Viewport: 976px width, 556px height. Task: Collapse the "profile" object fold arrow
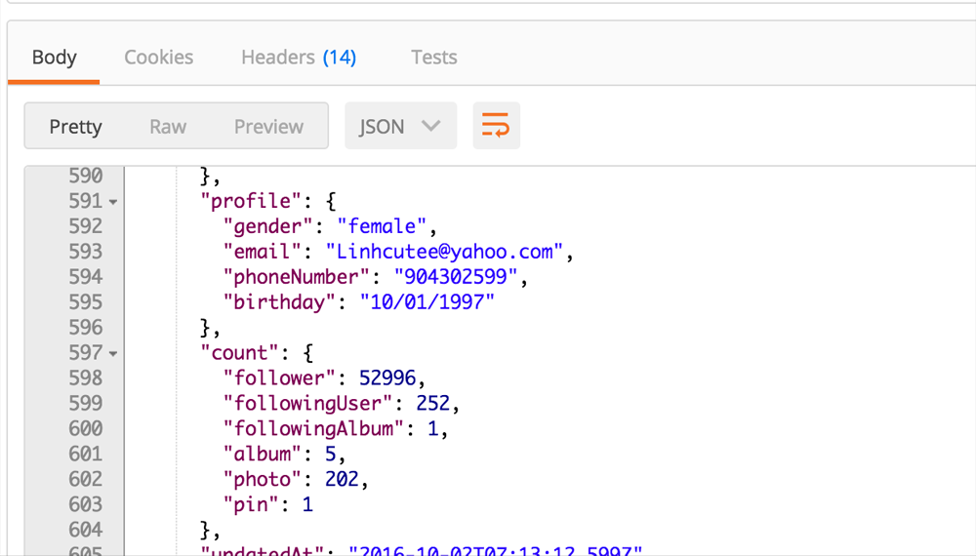113,202
